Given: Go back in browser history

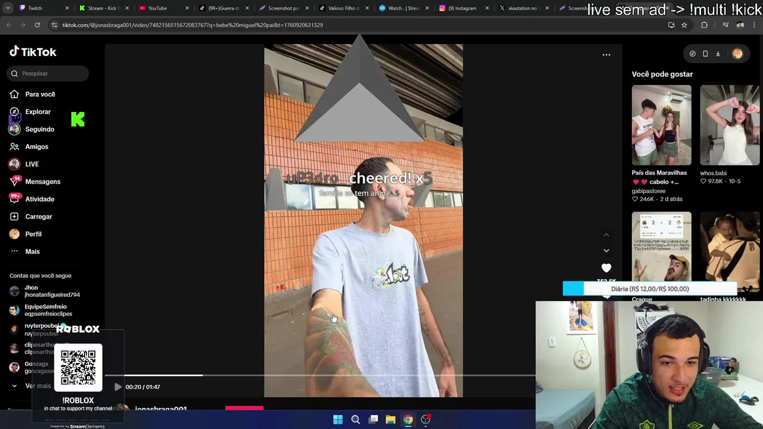Looking at the screenshot, I should point(9,25).
